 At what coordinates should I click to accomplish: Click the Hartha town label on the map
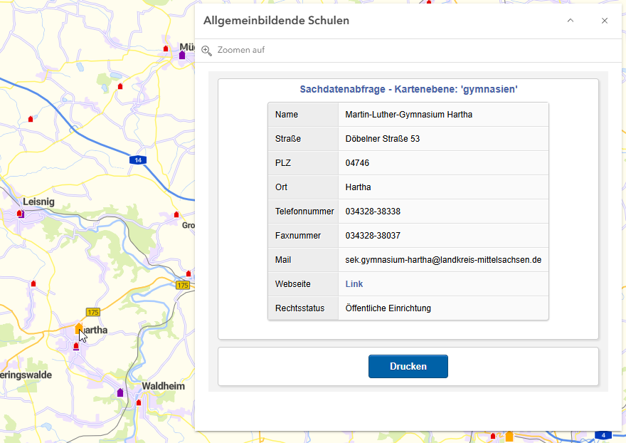[x=95, y=329]
